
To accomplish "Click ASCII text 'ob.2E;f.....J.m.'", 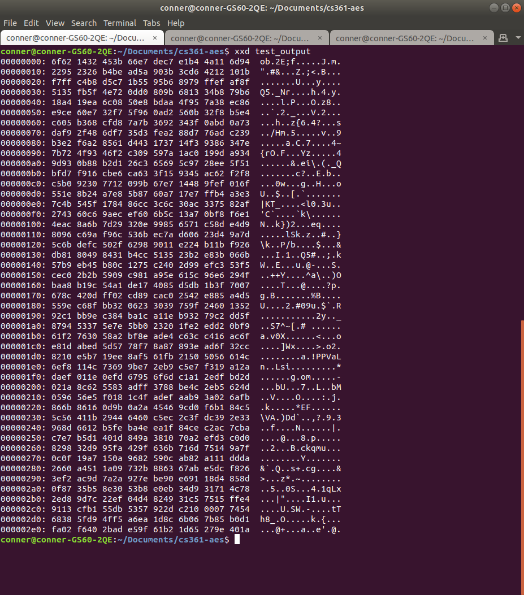I will click(300, 62).
